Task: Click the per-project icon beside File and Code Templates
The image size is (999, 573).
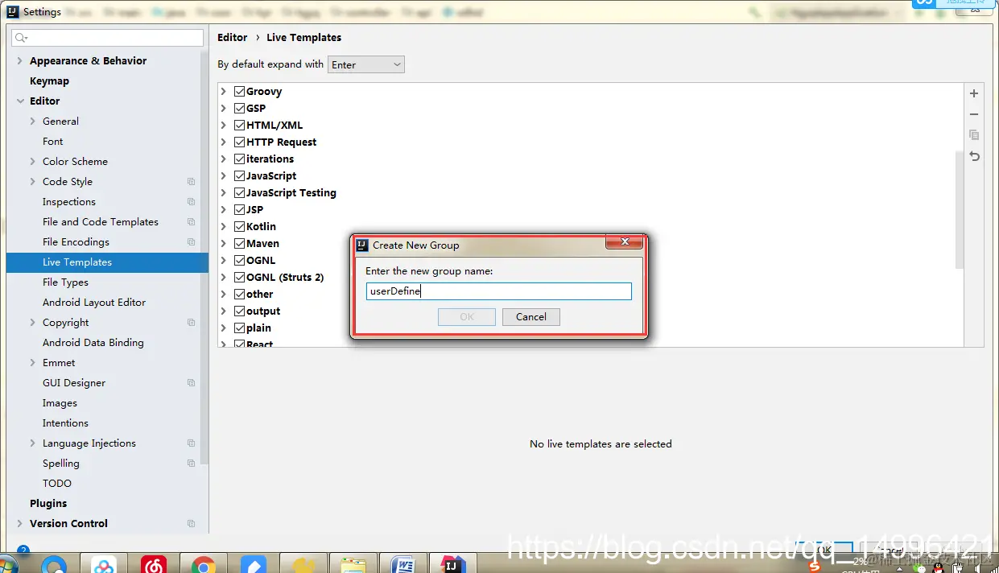Action: click(191, 222)
